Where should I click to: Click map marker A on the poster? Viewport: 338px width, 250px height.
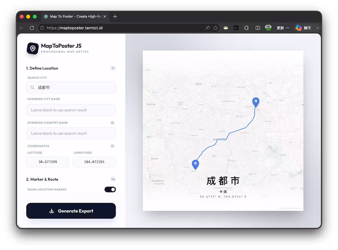point(196,164)
